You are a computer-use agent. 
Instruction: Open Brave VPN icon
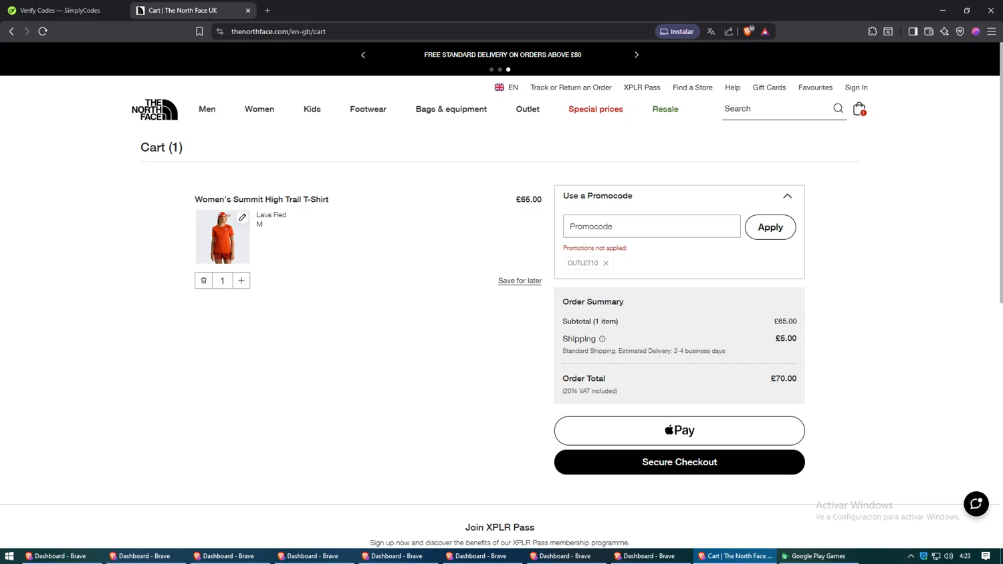960,31
